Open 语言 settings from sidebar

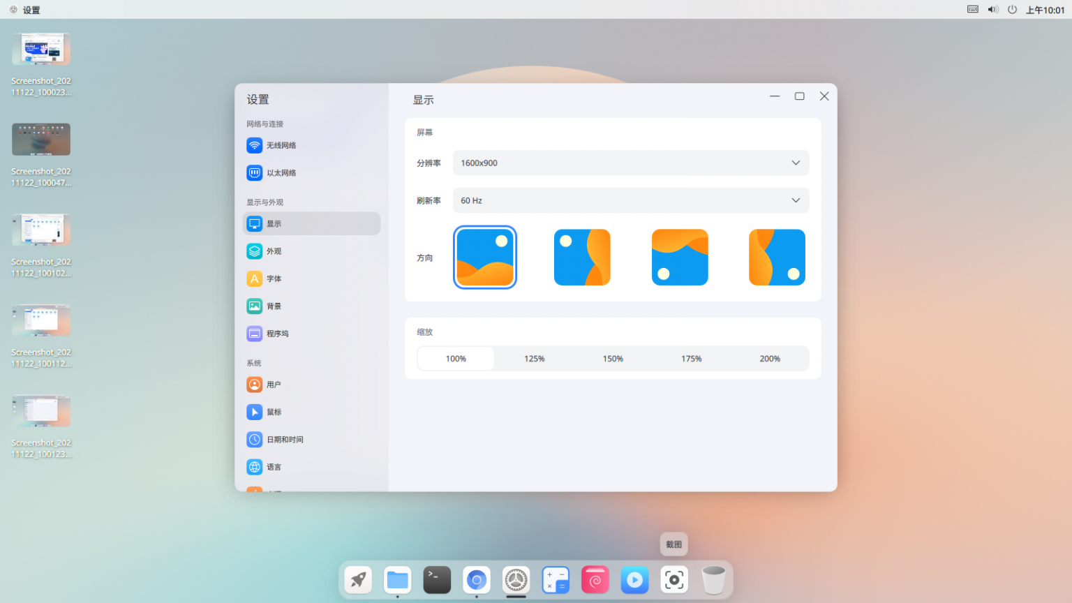coord(272,466)
